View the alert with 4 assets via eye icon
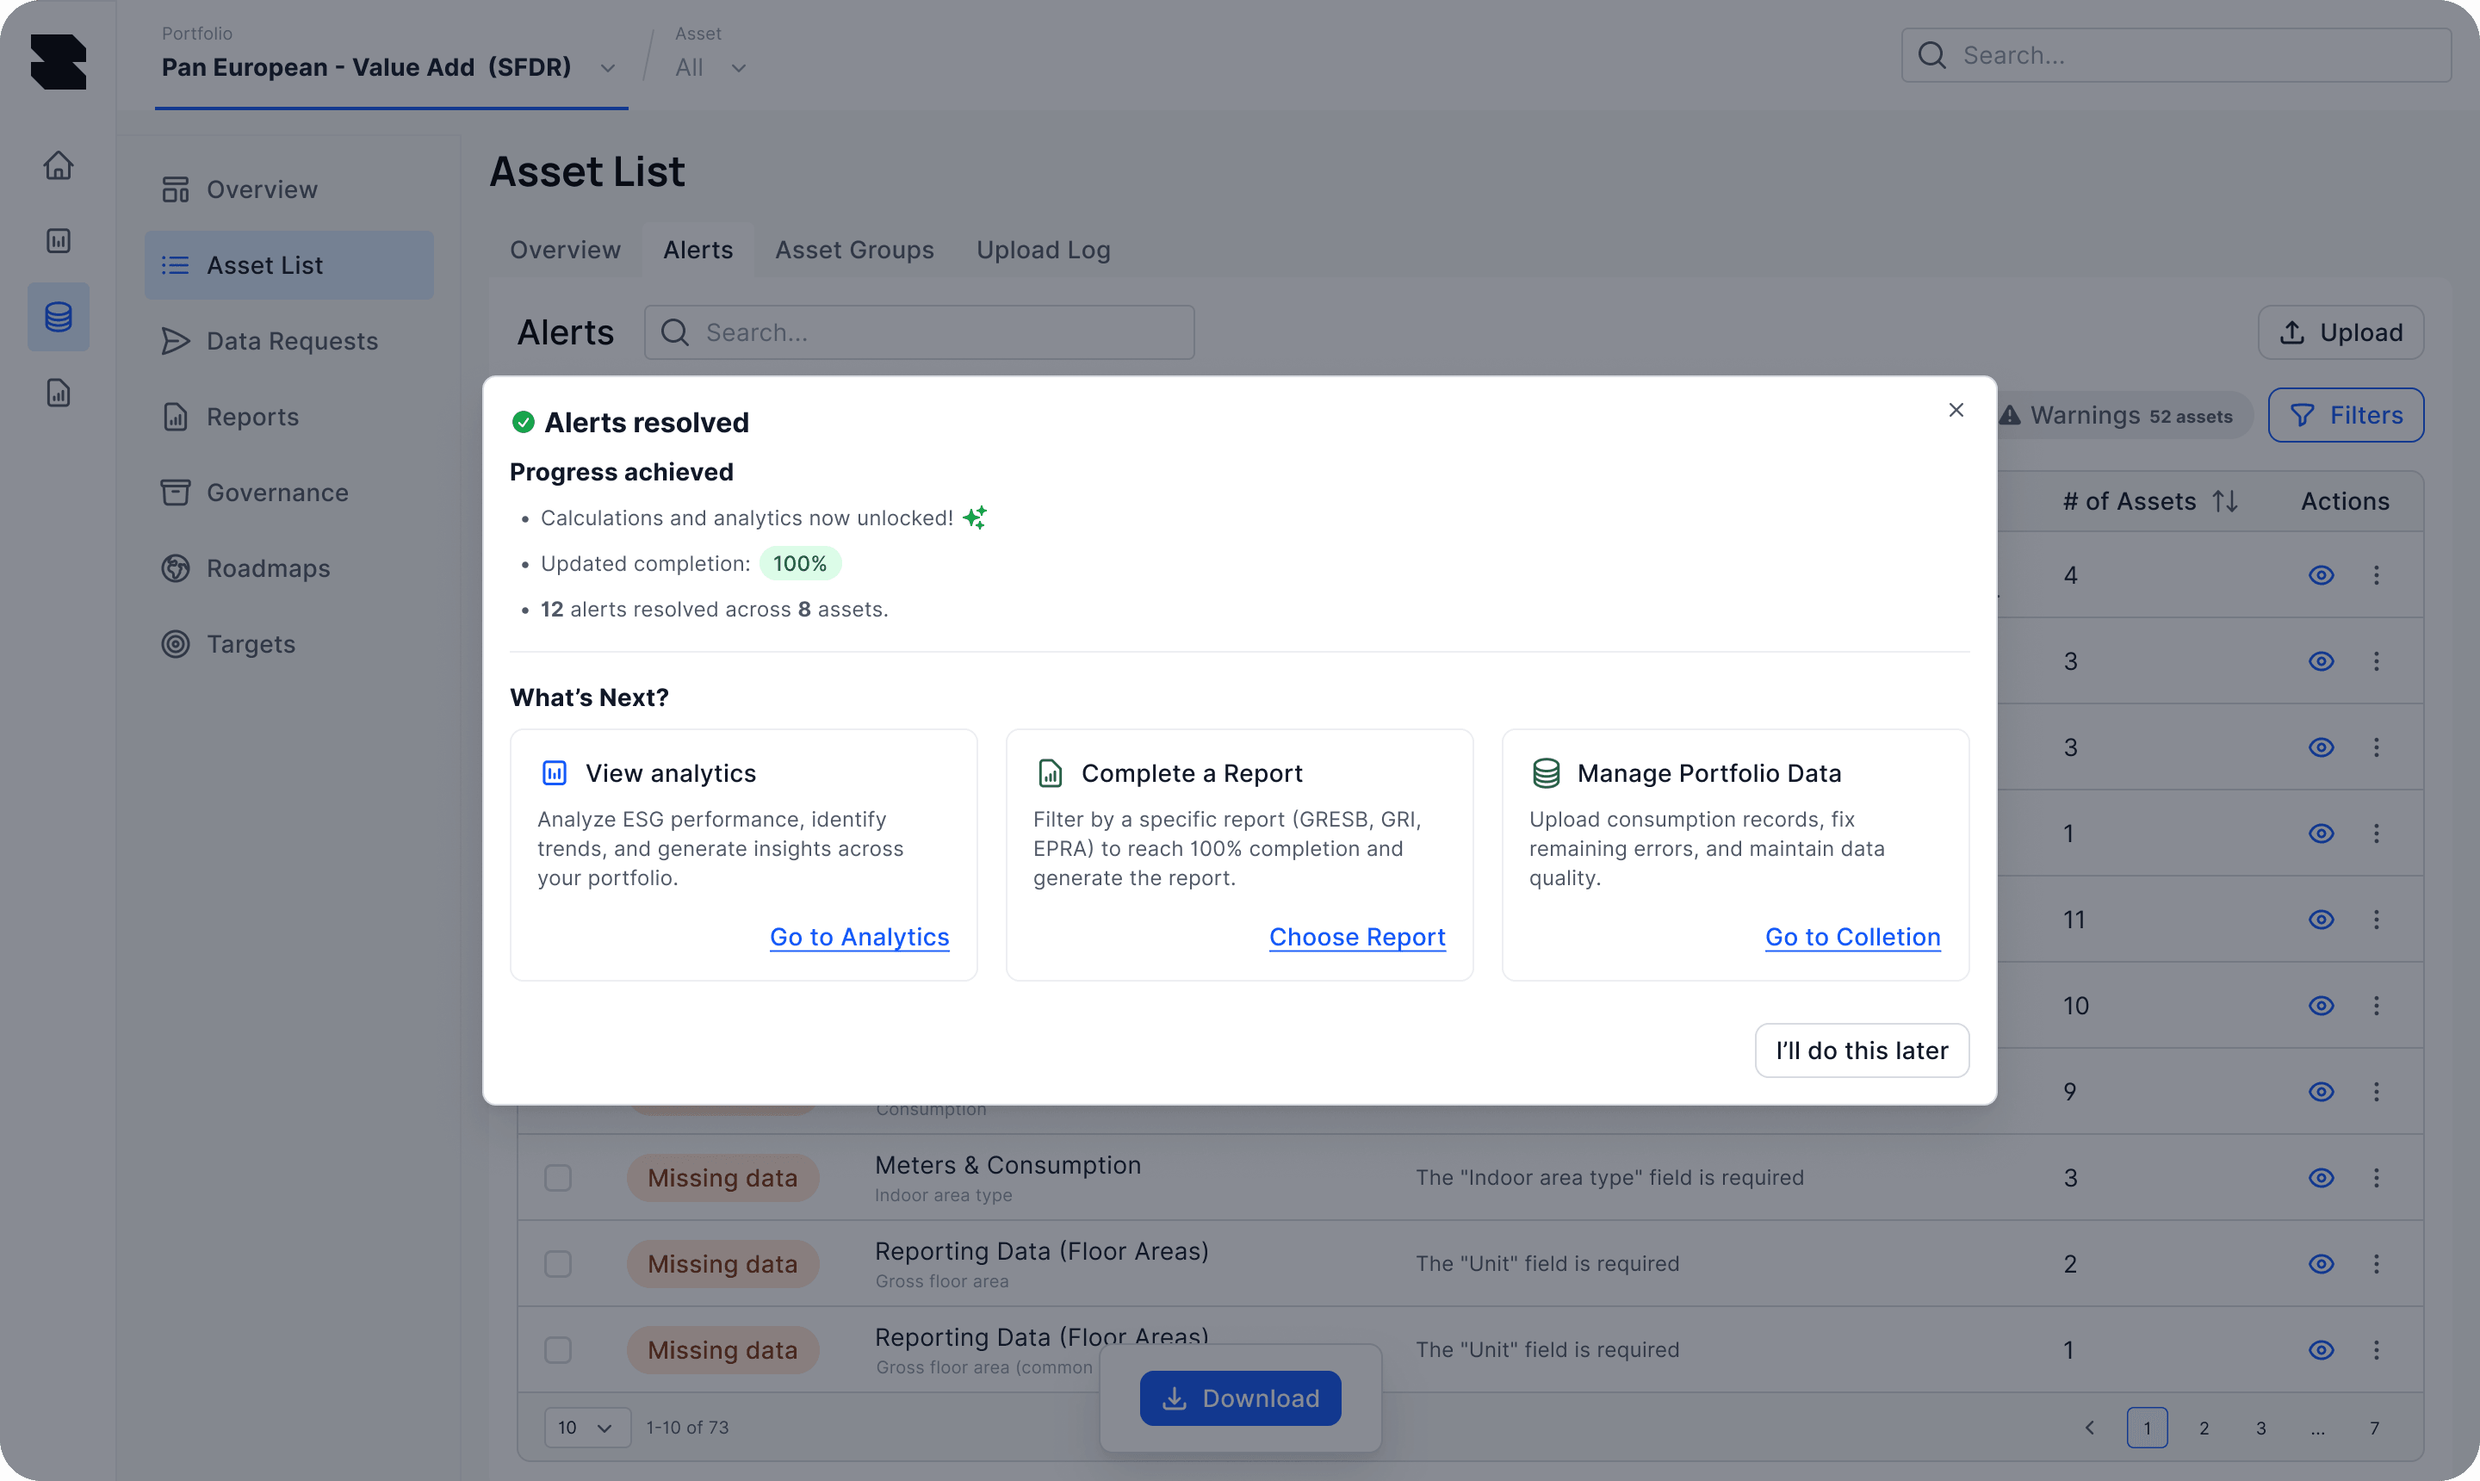Viewport: 2480px width, 1481px height. click(x=2322, y=575)
